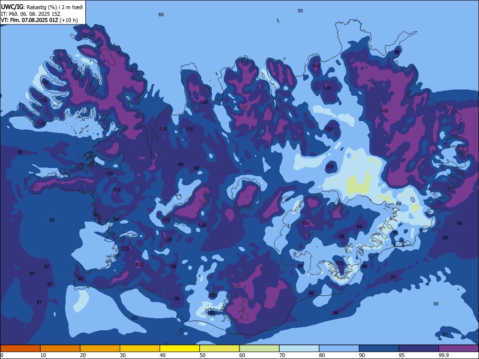
Task: Click the '88' humidity value on the map
Action: [x=399, y=203]
